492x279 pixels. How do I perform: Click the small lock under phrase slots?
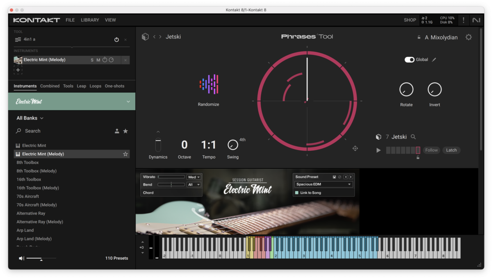coord(418,158)
